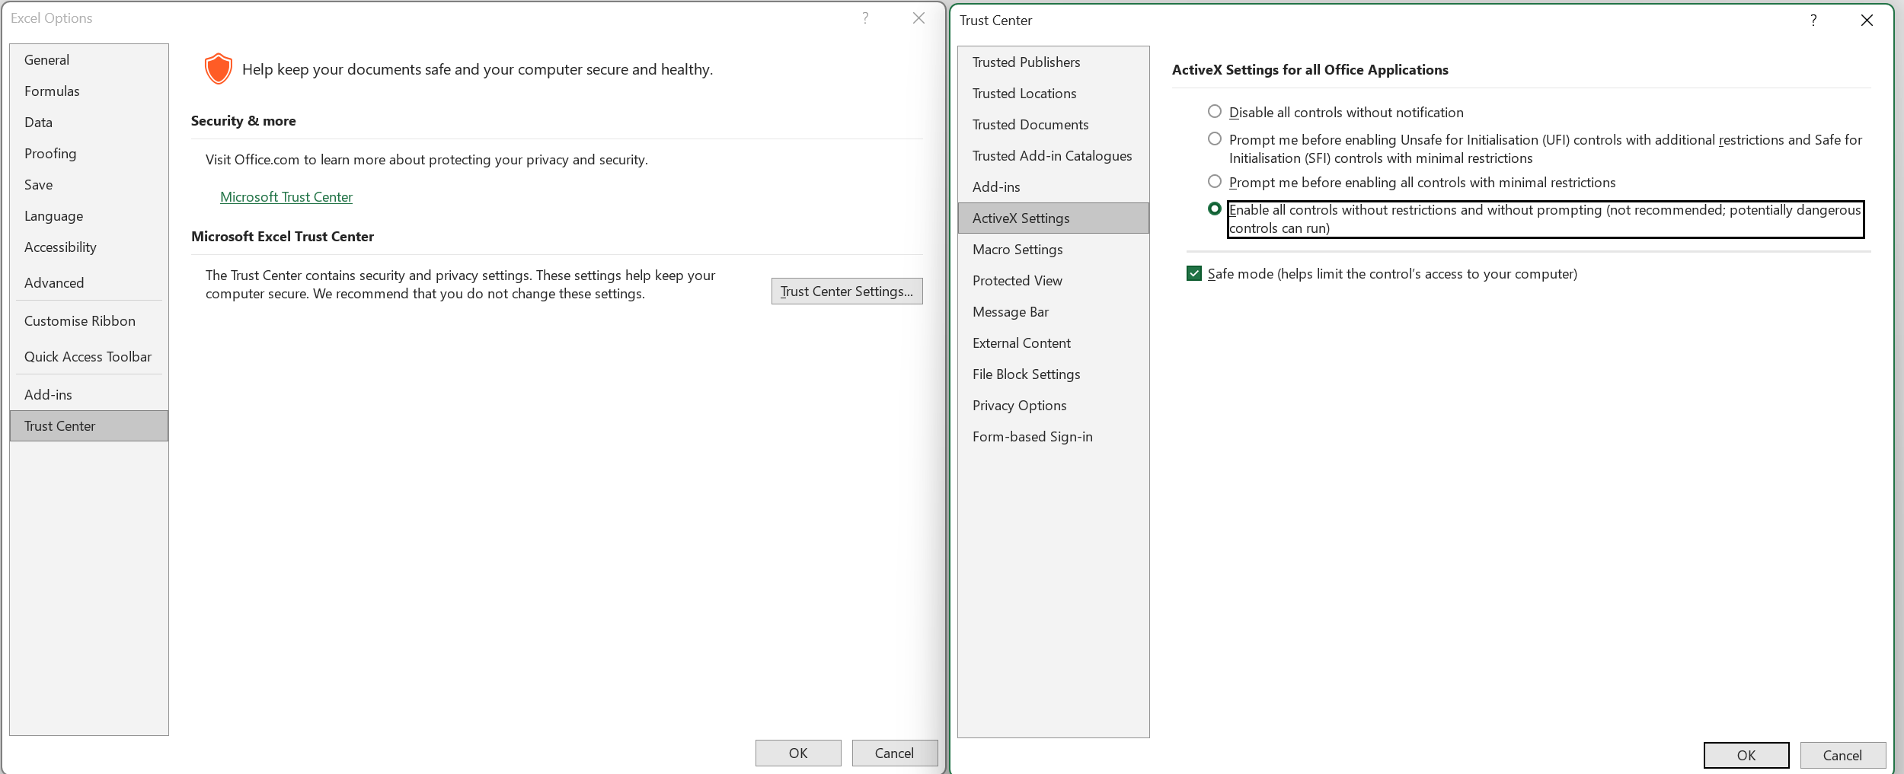This screenshot has height=774, width=1904.
Task: Close the Excel Options dialog
Action: [x=919, y=18]
